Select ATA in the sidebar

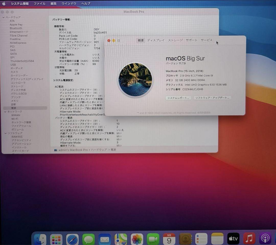click(x=12, y=21)
